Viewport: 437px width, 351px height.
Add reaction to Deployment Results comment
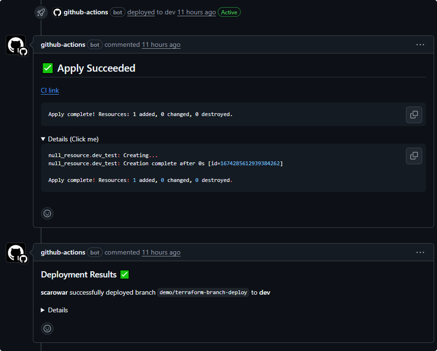click(47, 329)
